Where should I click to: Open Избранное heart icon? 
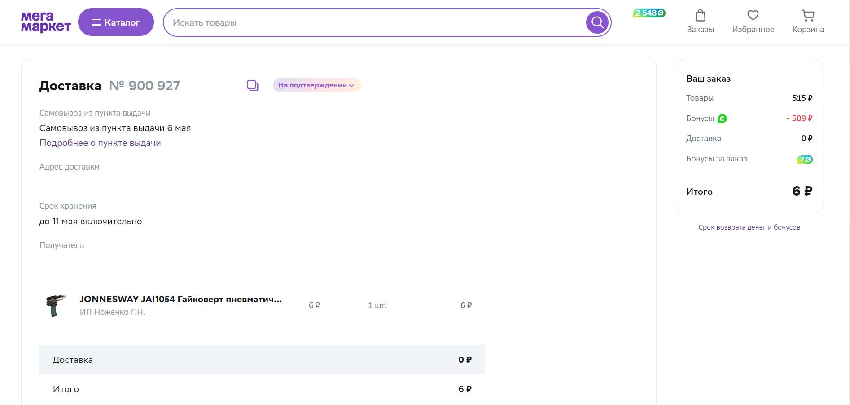coord(753,22)
